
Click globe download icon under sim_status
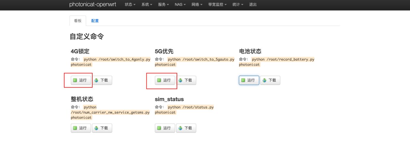pos(180,128)
